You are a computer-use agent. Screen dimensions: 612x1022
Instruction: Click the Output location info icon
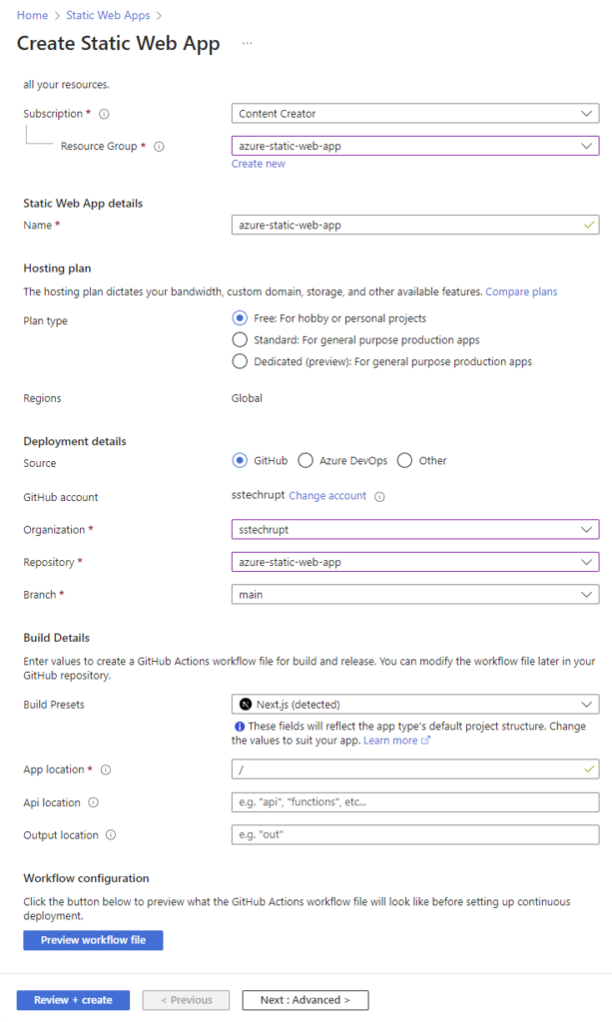click(x=111, y=834)
